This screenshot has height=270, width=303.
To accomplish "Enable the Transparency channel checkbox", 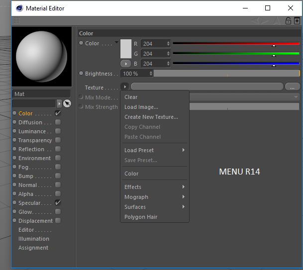I will [58, 140].
